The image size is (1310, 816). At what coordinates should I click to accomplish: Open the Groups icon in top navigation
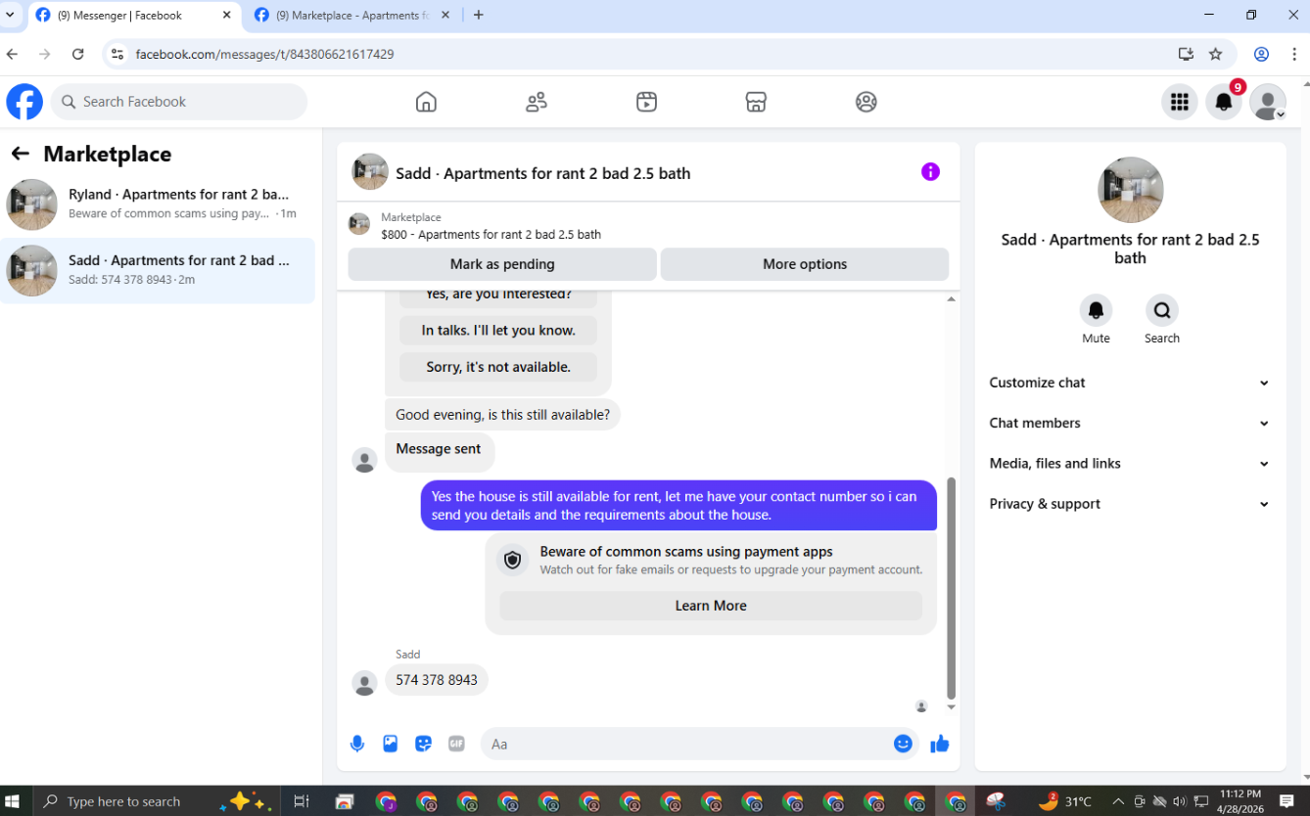866,102
